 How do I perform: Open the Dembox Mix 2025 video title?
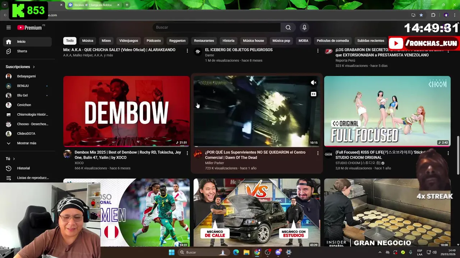(x=128, y=155)
